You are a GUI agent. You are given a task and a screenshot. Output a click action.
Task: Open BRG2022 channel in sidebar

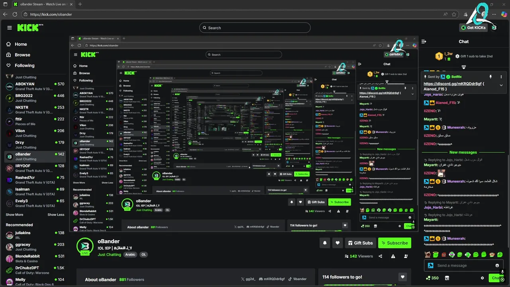pyautogui.click(x=35, y=98)
